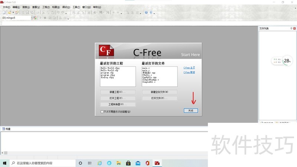Screen dimensions: 297x167
Task: Open the Windows Start menu
Action: click(4, 163)
